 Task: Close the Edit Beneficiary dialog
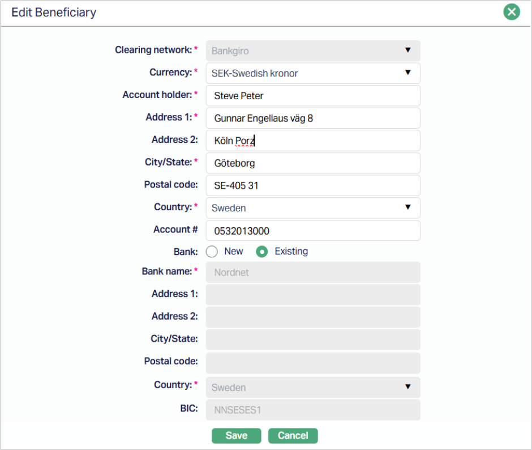coord(512,12)
